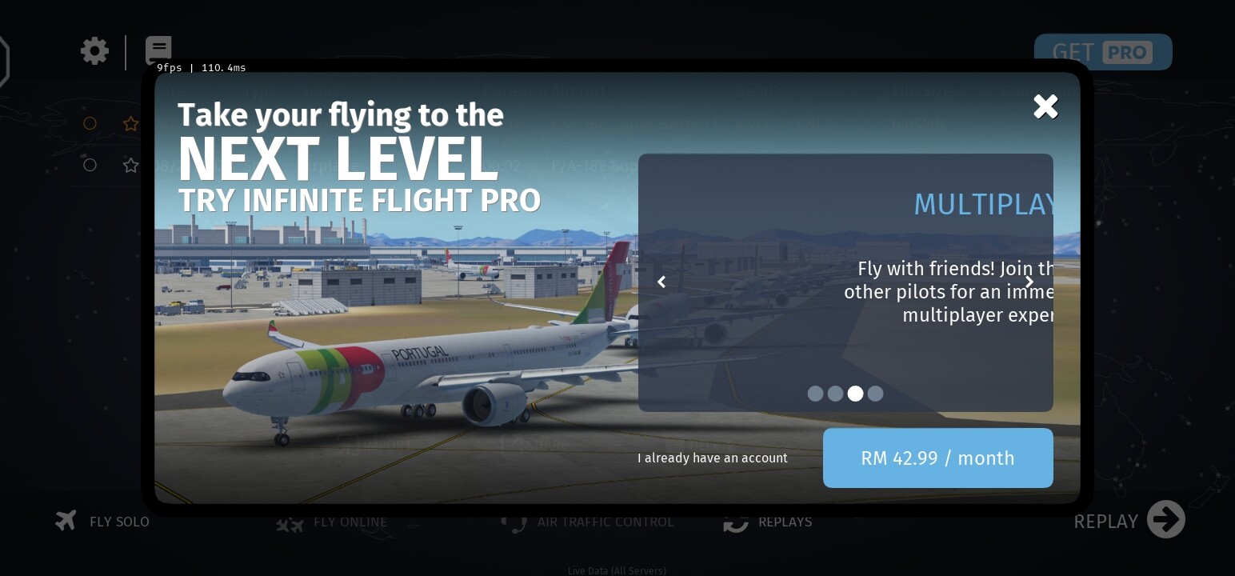The image size is (1235, 576).
Task: Select the fourth carousel dot
Action: (x=875, y=394)
